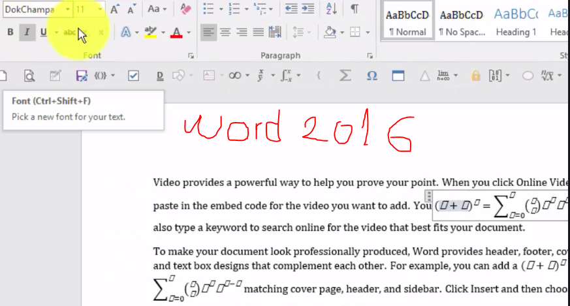Viewport: 570px width, 306px height.
Task: Toggle Italic formatting
Action: click(x=27, y=33)
